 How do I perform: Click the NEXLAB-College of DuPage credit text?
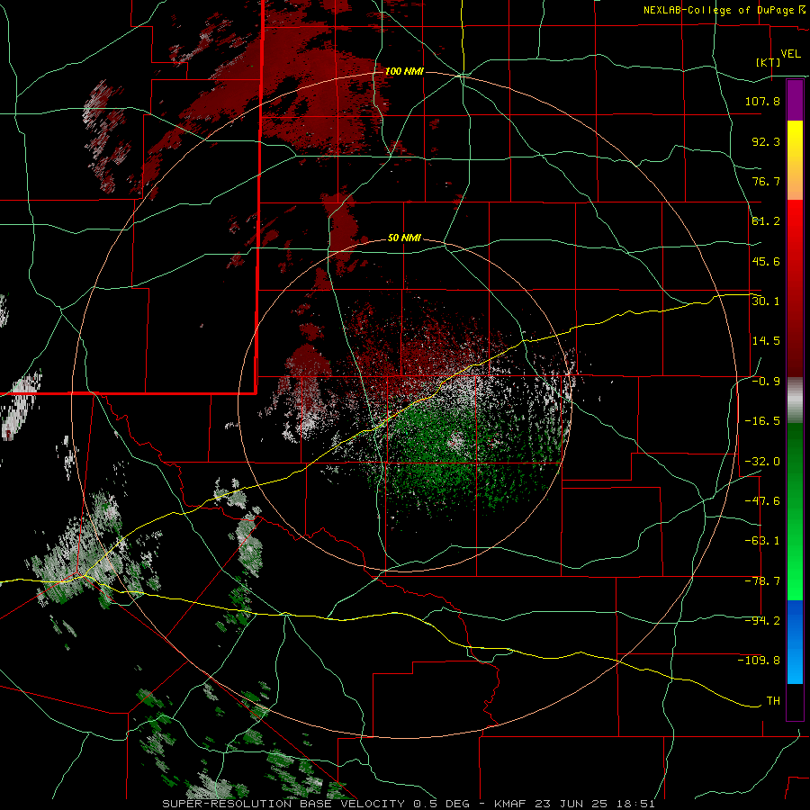(x=722, y=10)
